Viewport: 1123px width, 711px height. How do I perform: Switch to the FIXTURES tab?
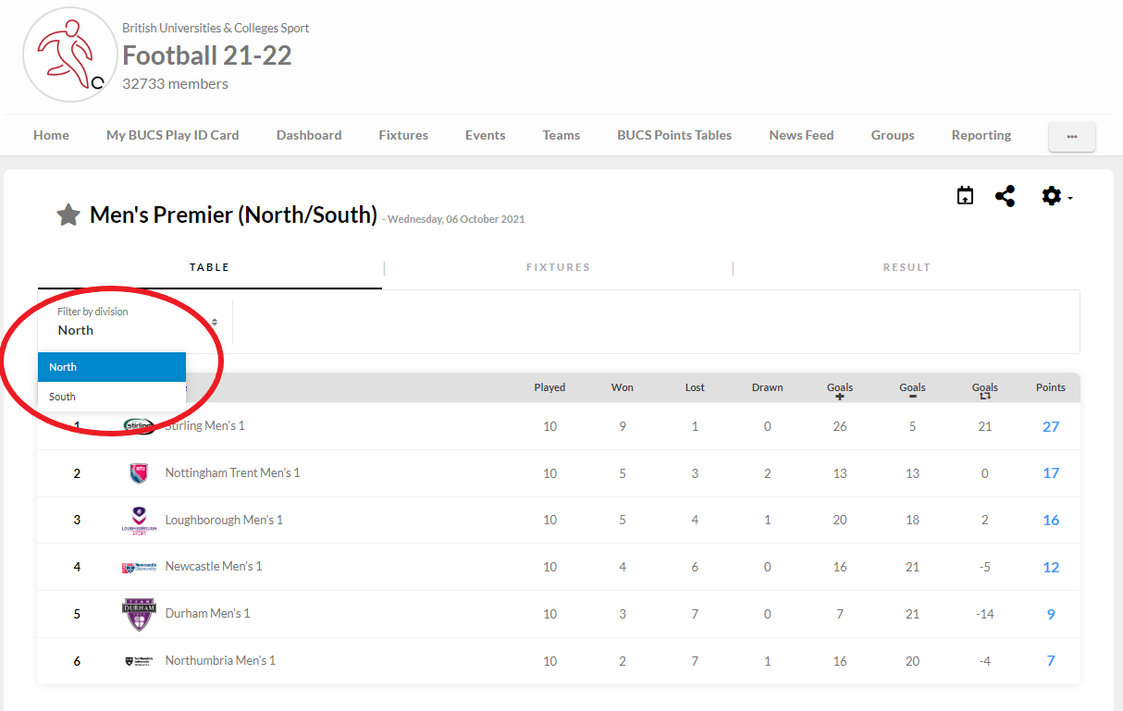click(558, 267)
